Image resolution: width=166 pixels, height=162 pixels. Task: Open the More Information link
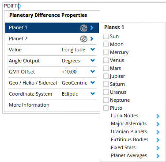pyautogui.click(x=29, y=105)
